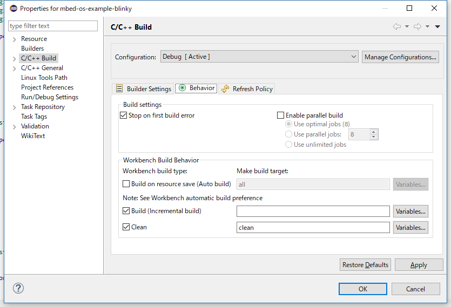451x307 pixels.
Task: Select Task Repository tree item
Action: point(43,107)
